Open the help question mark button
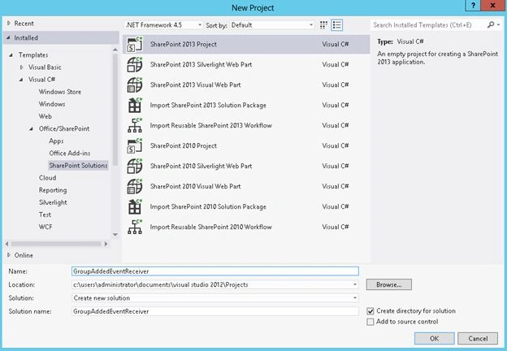The height and width of the screenshot is (351, 507). (473, 6)
